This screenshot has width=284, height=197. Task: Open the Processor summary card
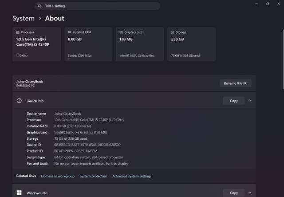[36, 44]
